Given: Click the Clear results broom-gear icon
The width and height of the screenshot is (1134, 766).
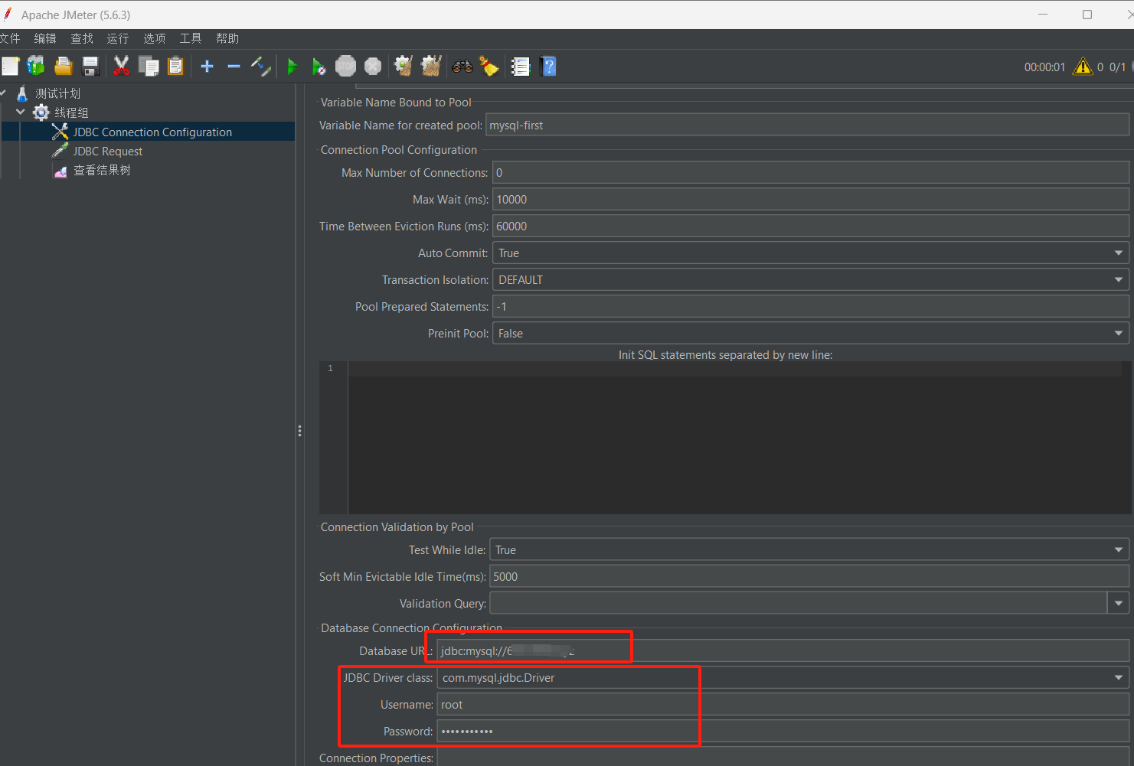Looking at the screenshot, I should tap(404, 67).
